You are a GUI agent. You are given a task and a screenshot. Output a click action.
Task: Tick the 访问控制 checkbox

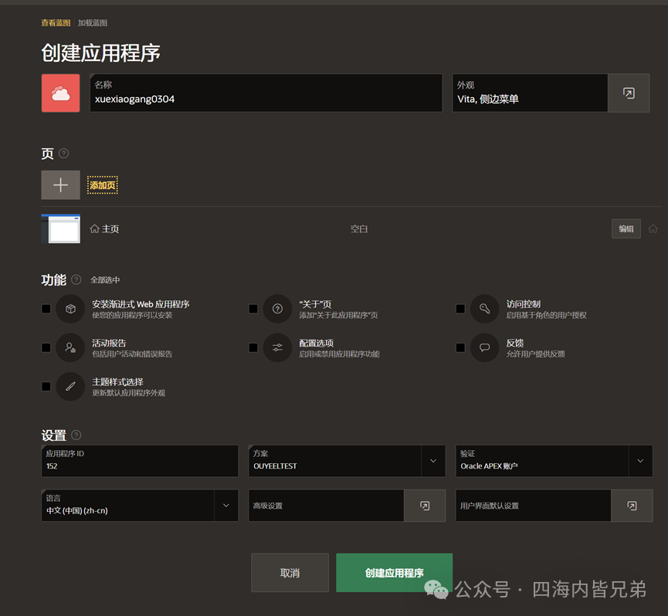click(x=460, y=309)
